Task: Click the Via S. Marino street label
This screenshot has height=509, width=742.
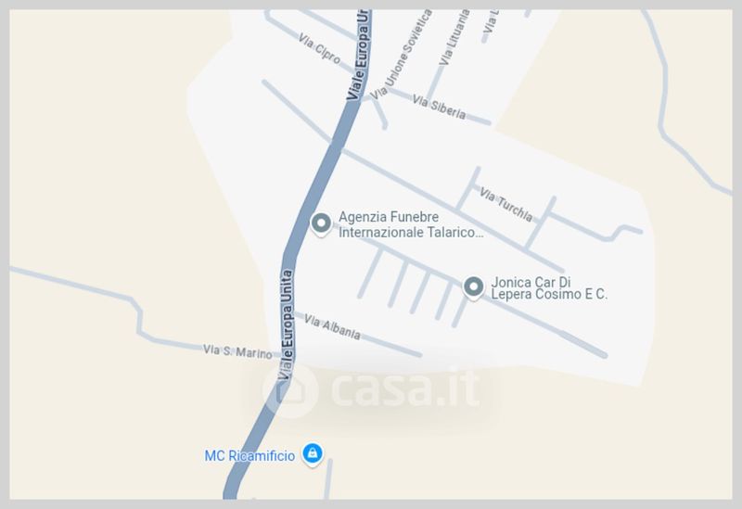Action: tap(237, 351)
